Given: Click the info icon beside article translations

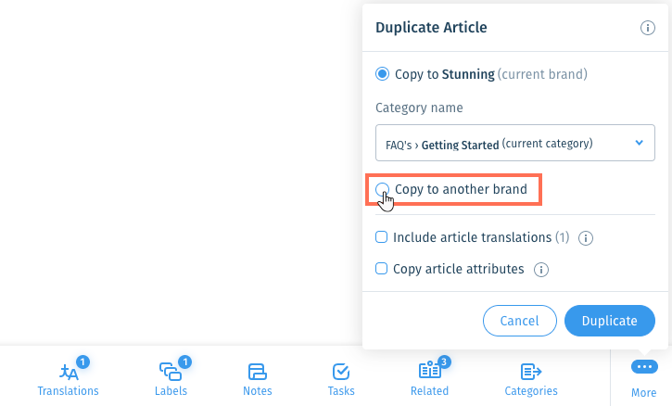Looking at the screenshot, I should point(586,238).
